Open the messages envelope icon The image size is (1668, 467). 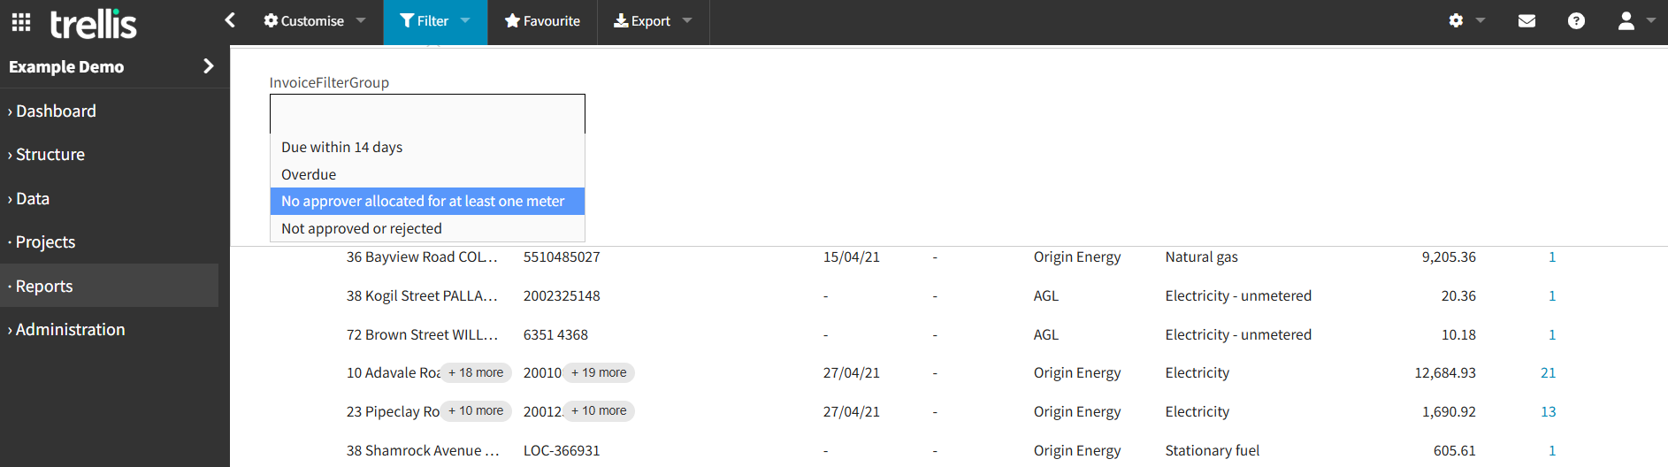click(x=1526, y=21)
